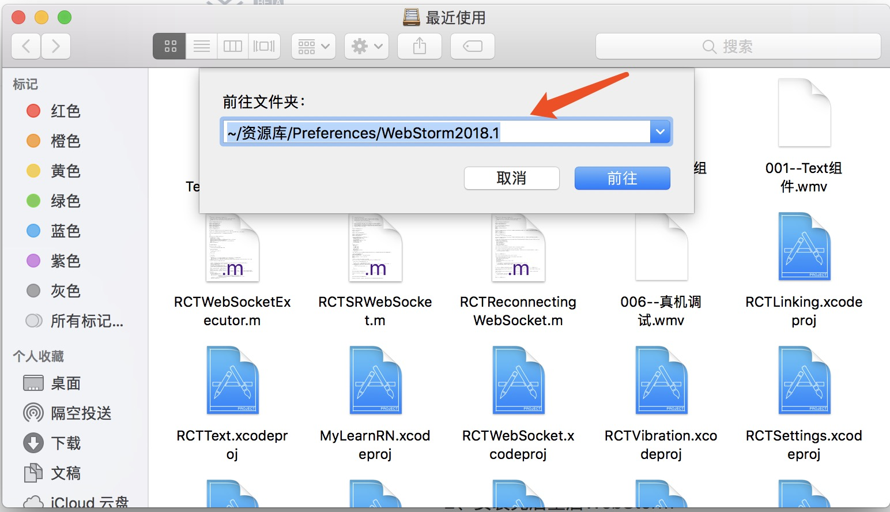Go back with the left chevron button
Image resolution: width=890 pixels, height=512 pixels.
point(26,46)
